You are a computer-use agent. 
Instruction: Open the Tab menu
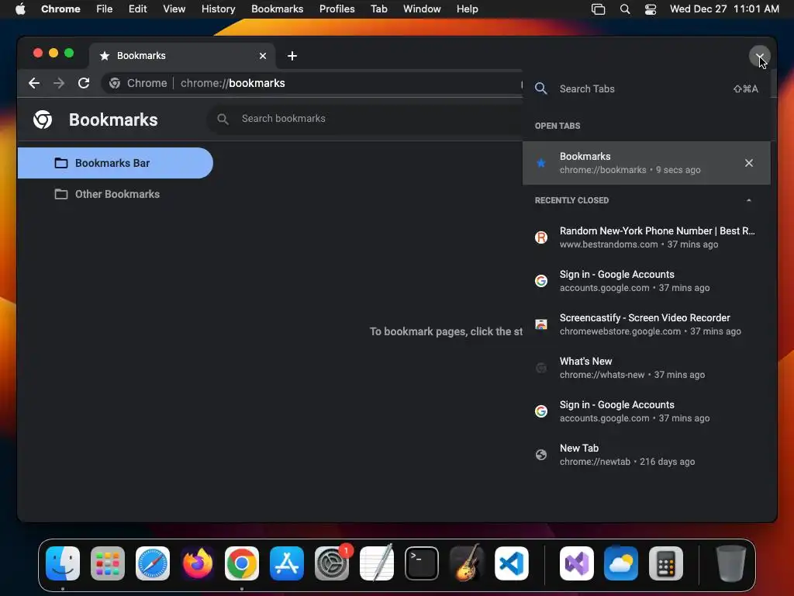coord(378,9)
